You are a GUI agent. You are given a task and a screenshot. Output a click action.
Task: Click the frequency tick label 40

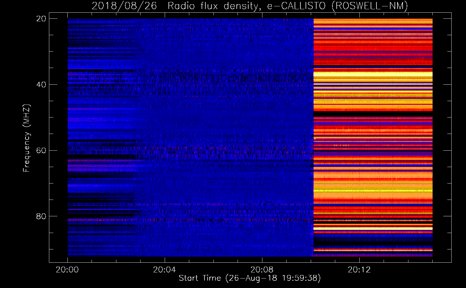click(x=41, y=85)
